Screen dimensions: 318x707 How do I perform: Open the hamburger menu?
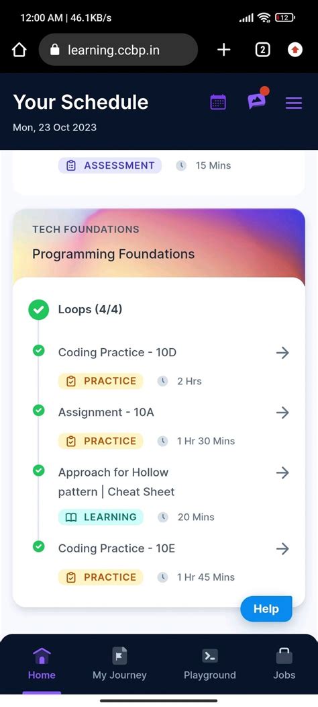[294, 103]
